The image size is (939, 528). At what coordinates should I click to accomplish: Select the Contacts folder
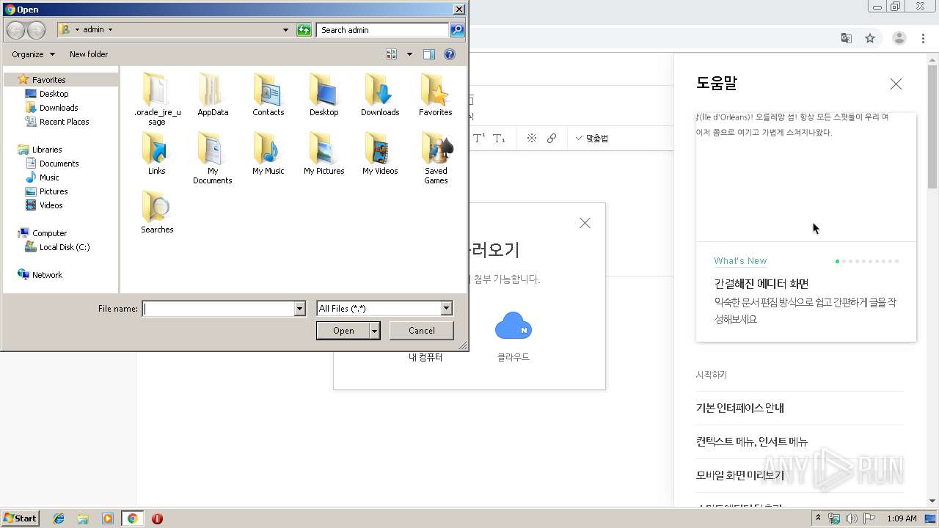pos(268,95)
